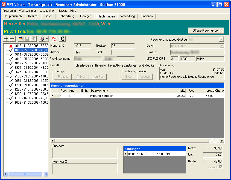The height and width of the screenshot is (180, 231).
Task: Click the Bezeichnung column header
Action: [127, 91]
